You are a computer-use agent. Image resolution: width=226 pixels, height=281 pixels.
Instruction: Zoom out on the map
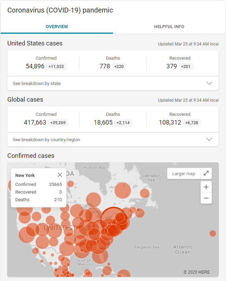(x=206, y=198)
